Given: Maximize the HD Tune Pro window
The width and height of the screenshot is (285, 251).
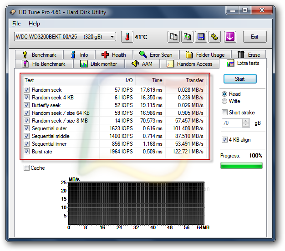Looking at the screenshot, I should click(x=245, y=10).
